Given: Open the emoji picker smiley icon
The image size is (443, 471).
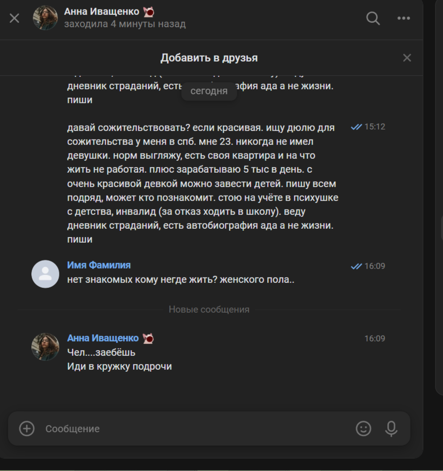Looking at the screenshot, I should click(x=364, y=428).
